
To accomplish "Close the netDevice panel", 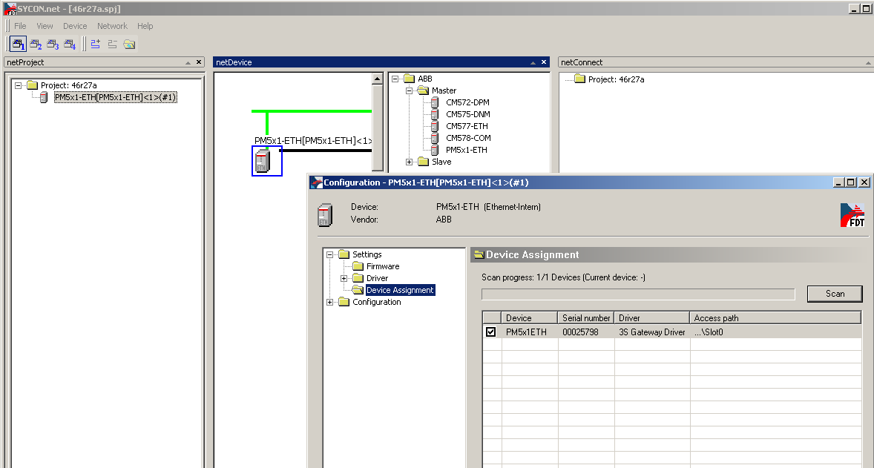I will 543,62.
